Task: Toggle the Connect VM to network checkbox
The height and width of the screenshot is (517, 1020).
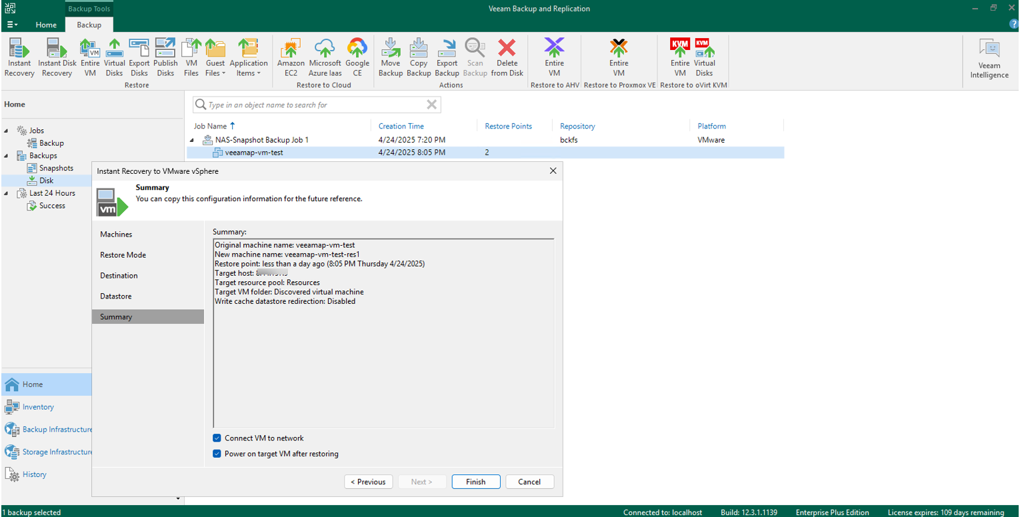Action: click(217, 438)
